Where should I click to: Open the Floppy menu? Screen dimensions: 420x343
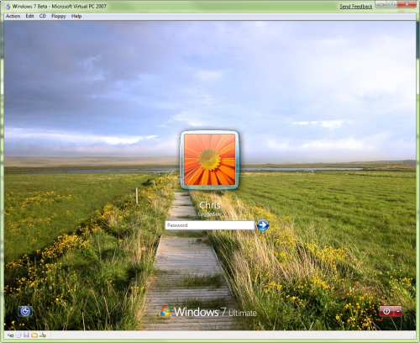59,16
